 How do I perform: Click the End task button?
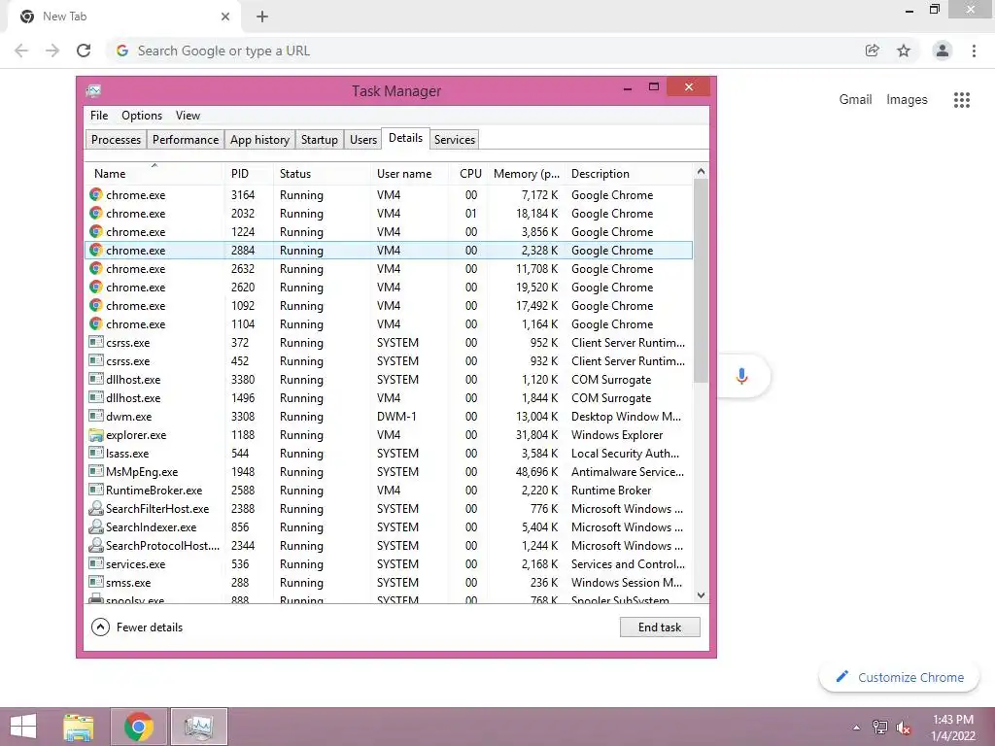pyautogui.click(x=660, y=627)
